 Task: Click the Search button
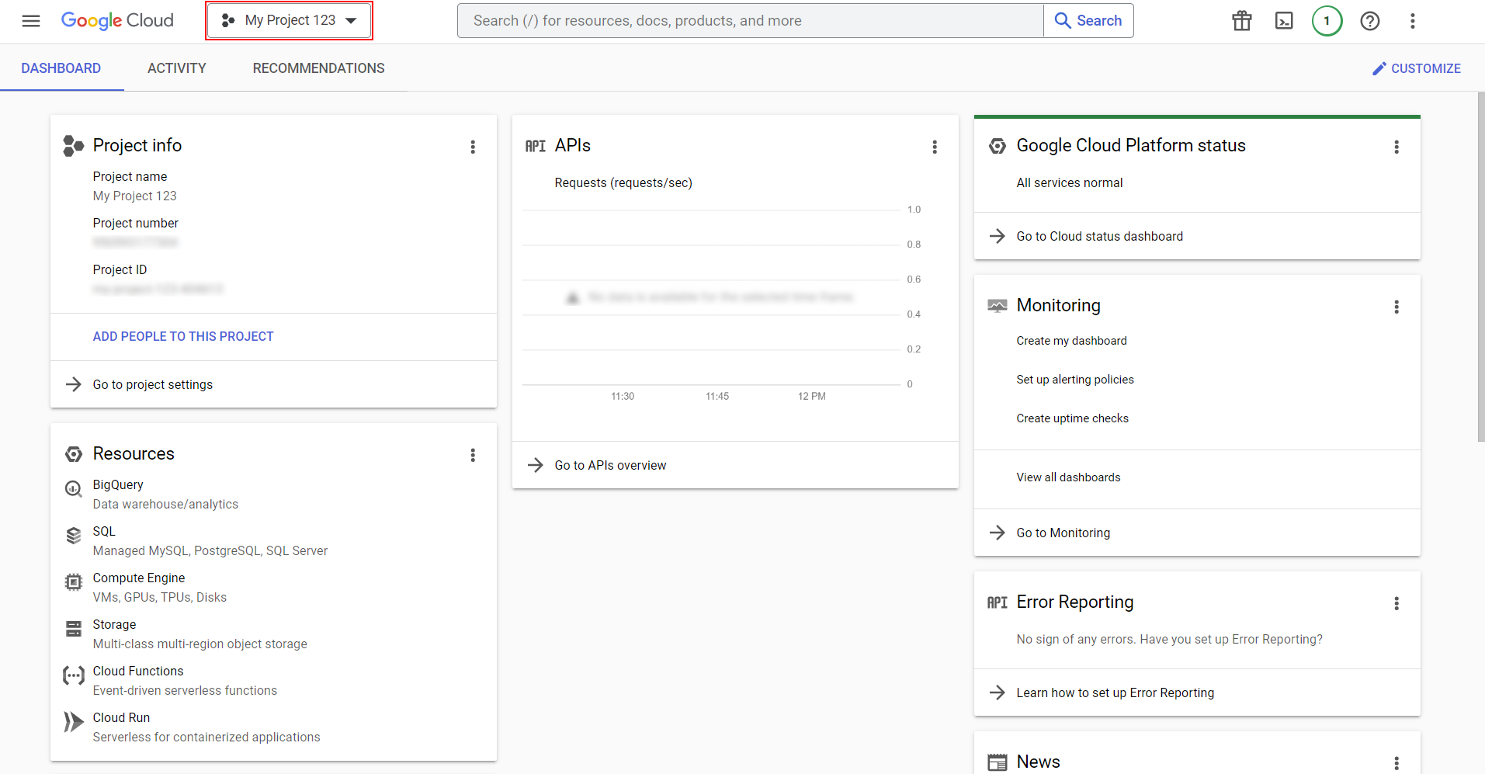1088,21
